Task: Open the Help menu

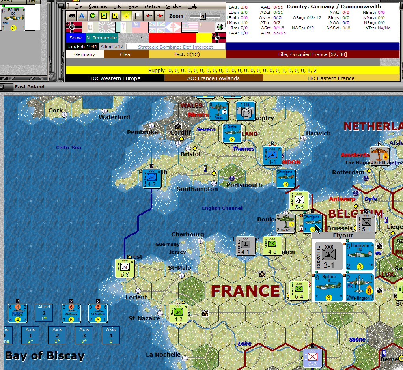Action: (193, 6)
